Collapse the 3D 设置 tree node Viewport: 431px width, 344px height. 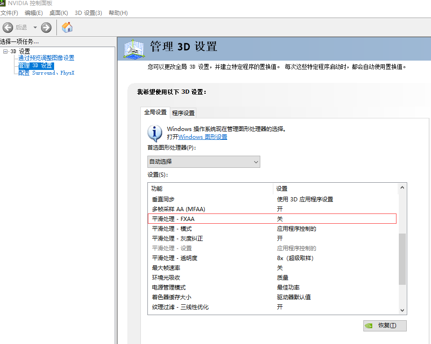[5, 51]
